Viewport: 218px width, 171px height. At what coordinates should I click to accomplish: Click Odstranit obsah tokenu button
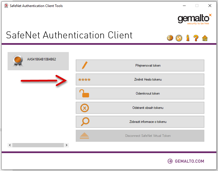(140, 108)
